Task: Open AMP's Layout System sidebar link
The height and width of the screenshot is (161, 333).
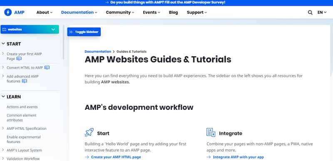Action: click(x=24, y=150)
